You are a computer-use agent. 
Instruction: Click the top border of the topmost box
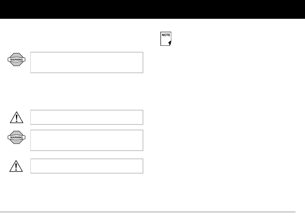87,52
